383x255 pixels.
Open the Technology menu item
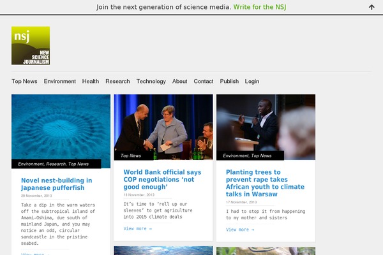point(151,81)
